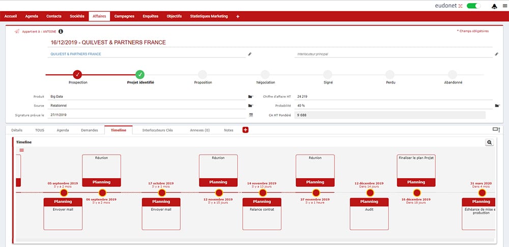Open the Campagnes tab
The width and height of the screenshot is (509, 247).
click(124, 16)
